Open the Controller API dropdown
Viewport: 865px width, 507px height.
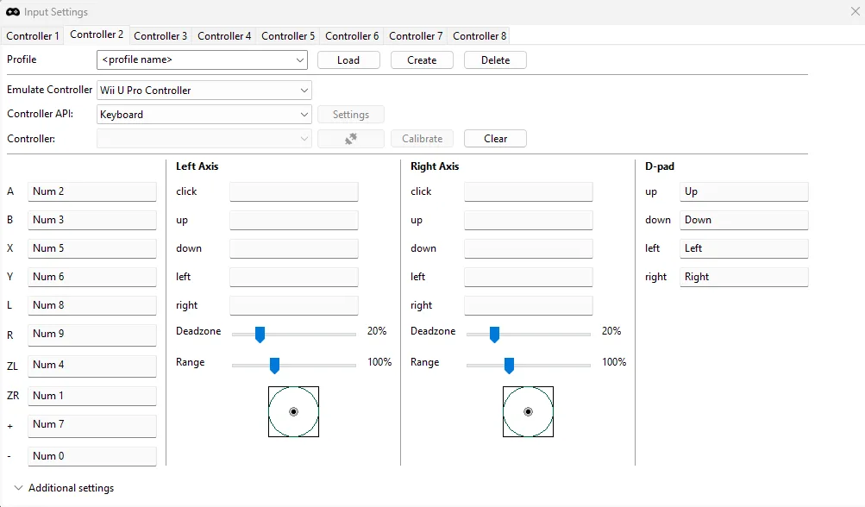click(204, 115)
